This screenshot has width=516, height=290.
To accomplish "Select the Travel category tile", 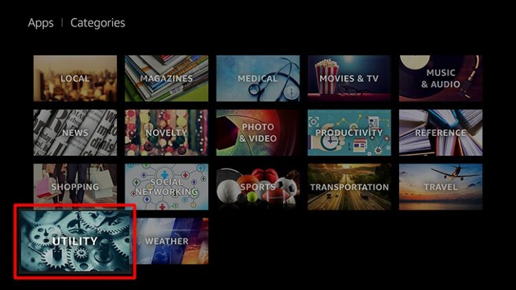I will 440,187.
